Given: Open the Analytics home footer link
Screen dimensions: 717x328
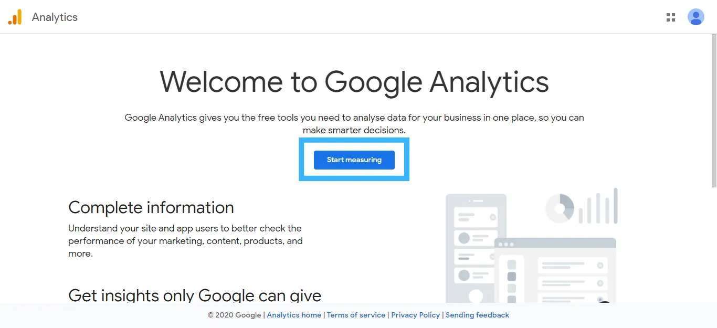Looking at the screenshot, I should (294, 315).
